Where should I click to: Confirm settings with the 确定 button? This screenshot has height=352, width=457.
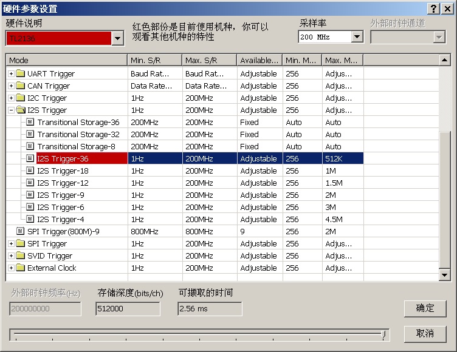click(425, 308)
